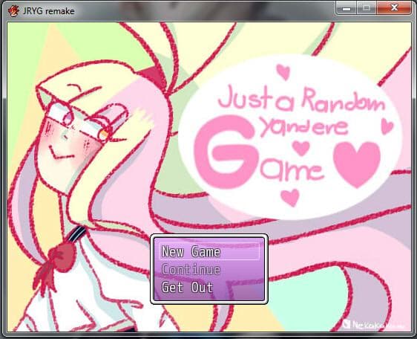
Task: Click the JRYG remake window icon
Action: click(x=13, y=11)
